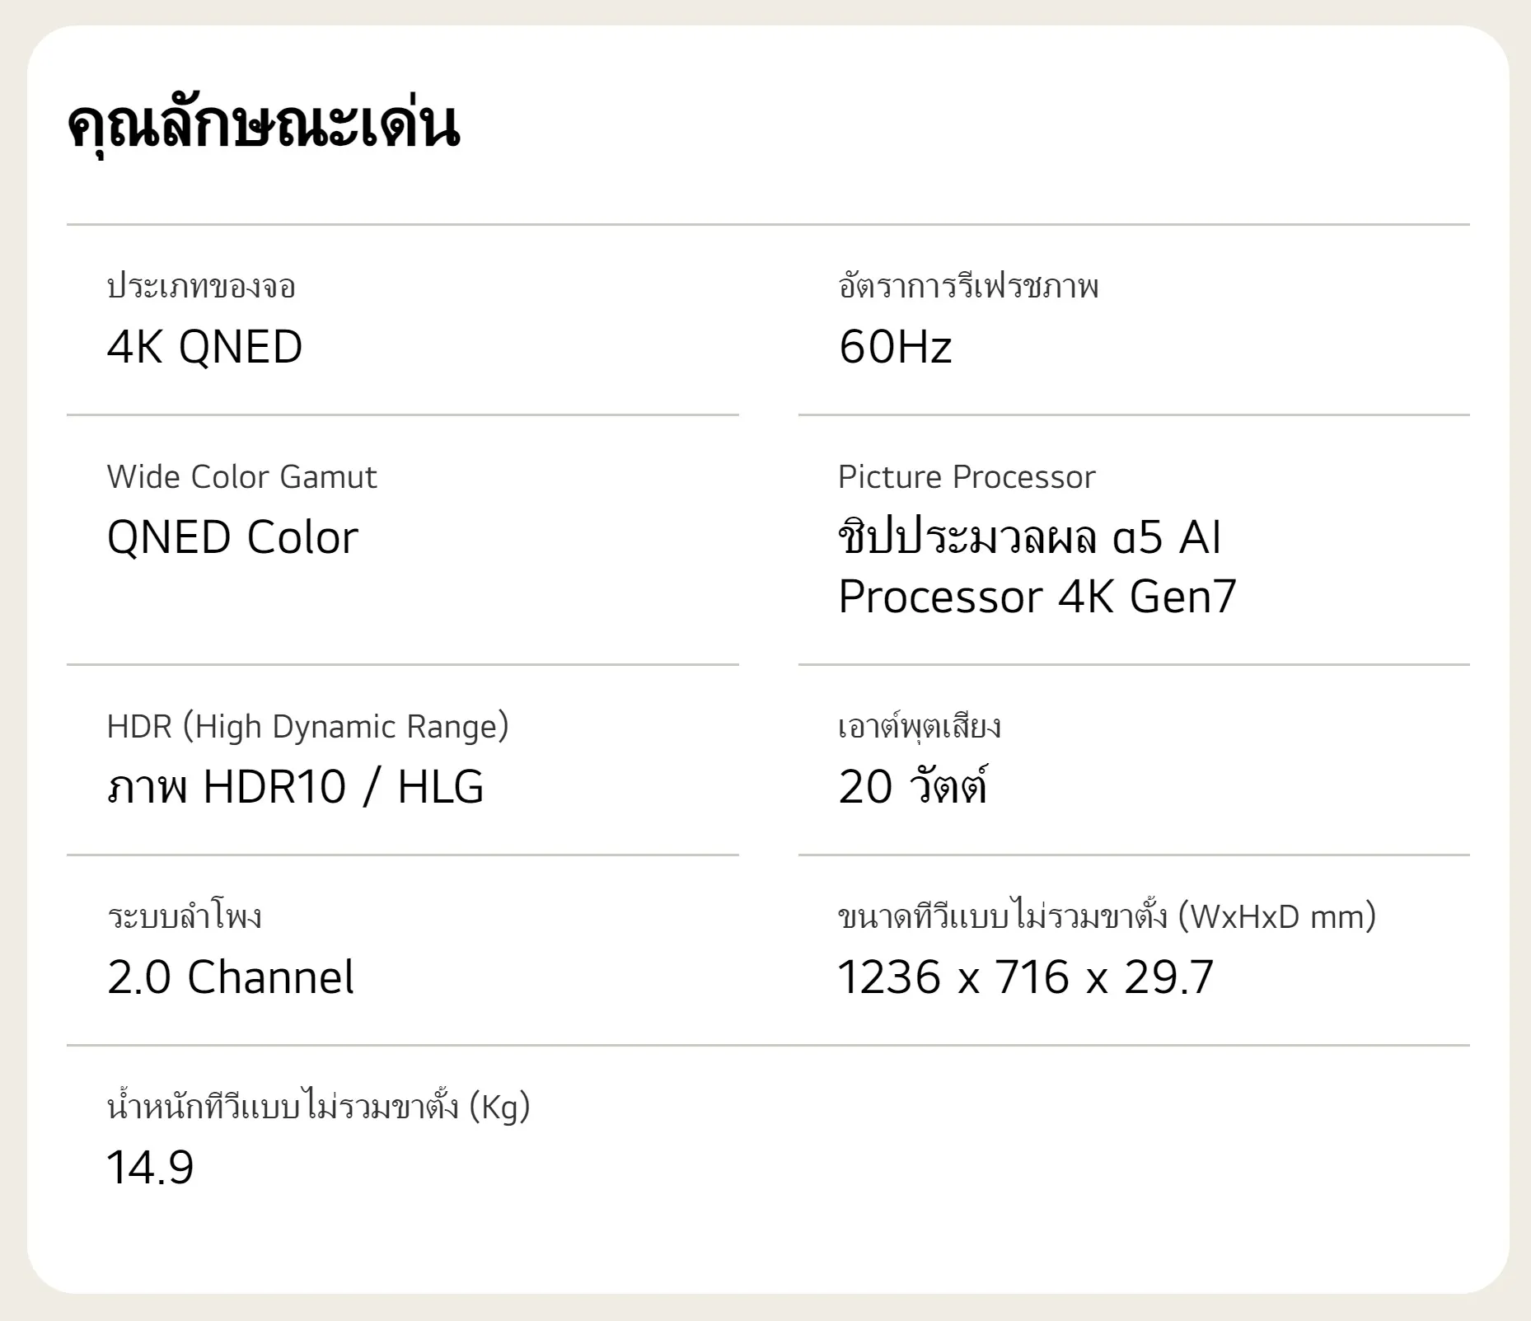The height and width of the screenshot is (1321, 1531).
Task: Click the TV weight (Kg) label
Action: [318, 1108]
